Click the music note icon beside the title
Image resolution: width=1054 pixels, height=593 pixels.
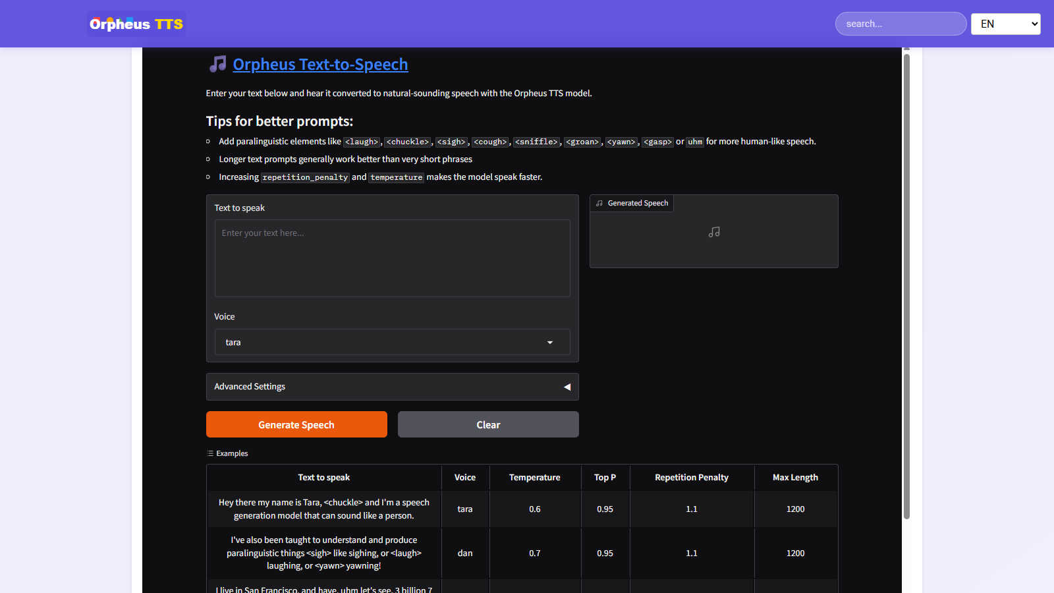217,64
